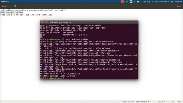
Task: Click the OK line in the terminal
Action: pos(41,37)
